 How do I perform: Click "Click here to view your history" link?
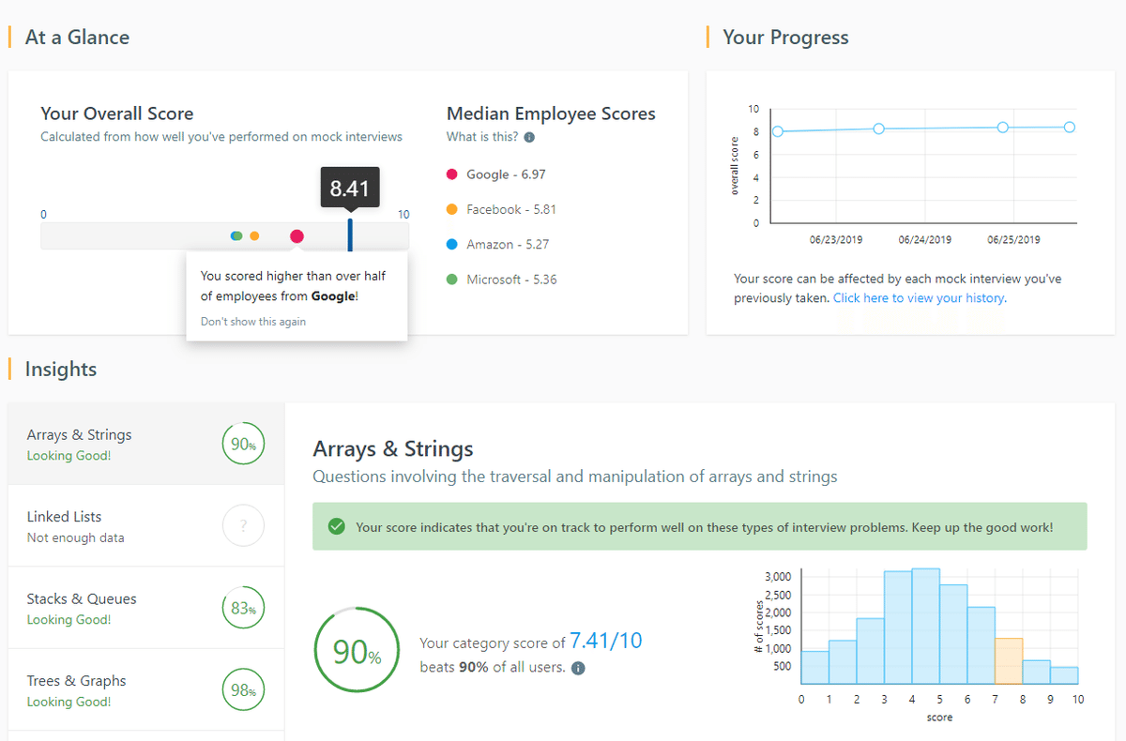pos(919,298)
